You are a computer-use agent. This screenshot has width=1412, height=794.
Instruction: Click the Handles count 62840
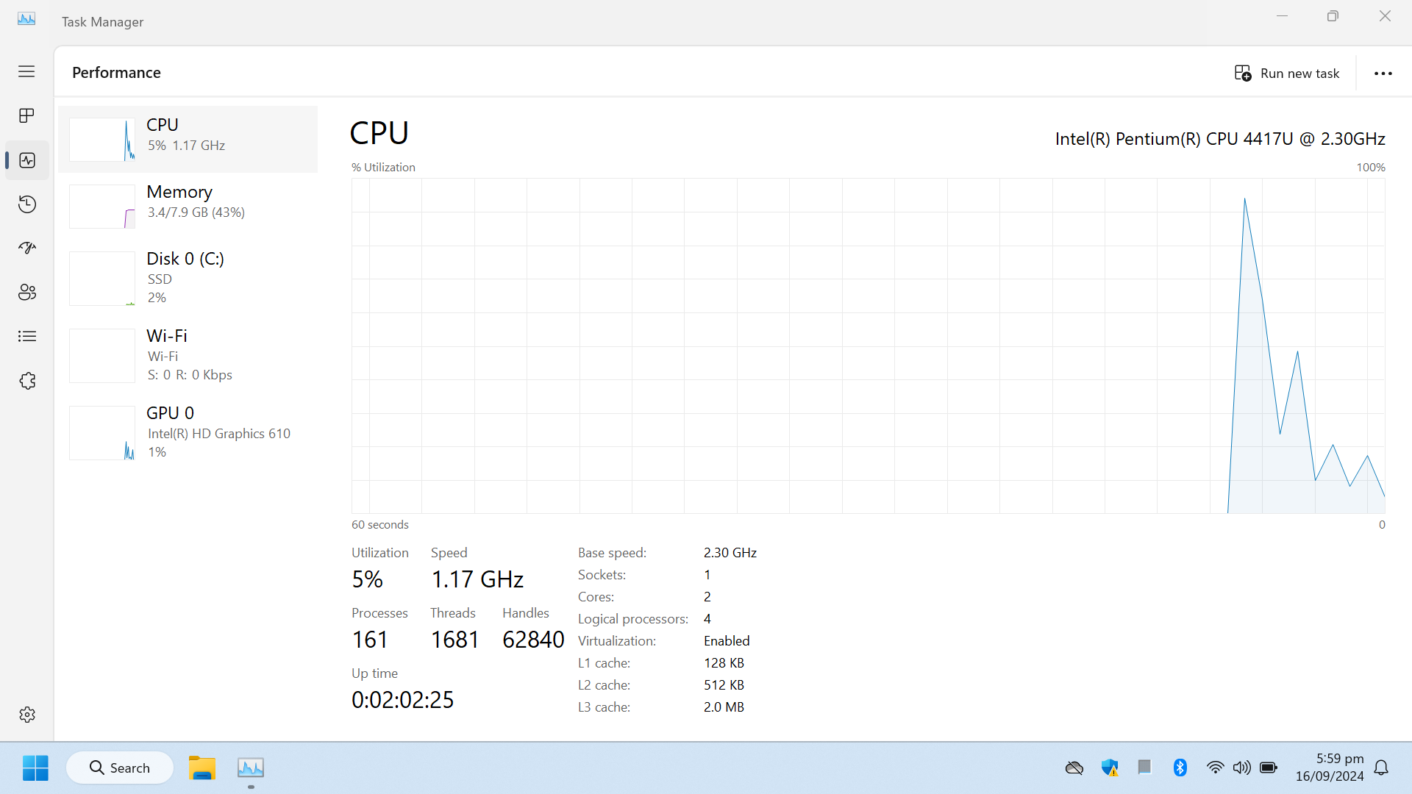click(533, 640)
